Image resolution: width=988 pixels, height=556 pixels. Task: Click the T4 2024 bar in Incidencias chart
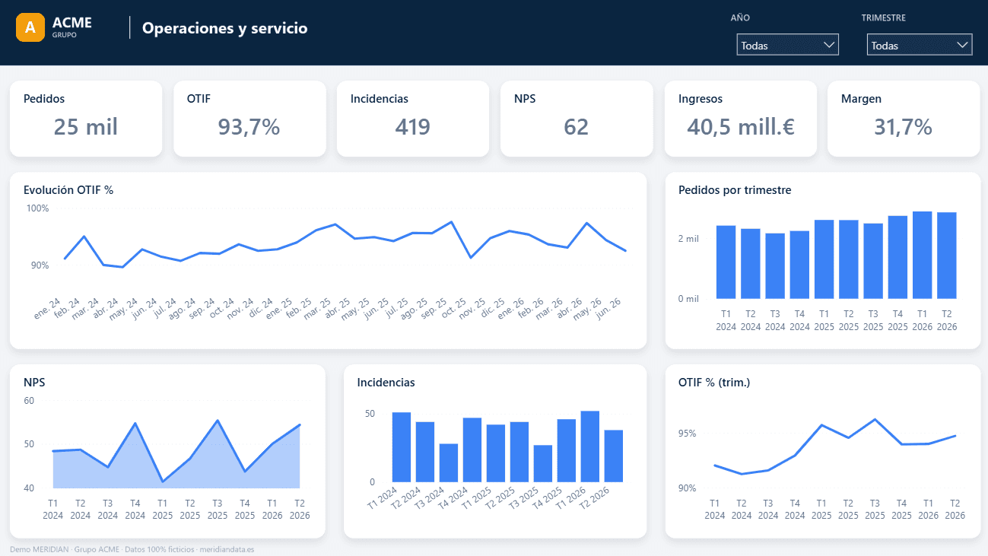(x=472, y=450)
